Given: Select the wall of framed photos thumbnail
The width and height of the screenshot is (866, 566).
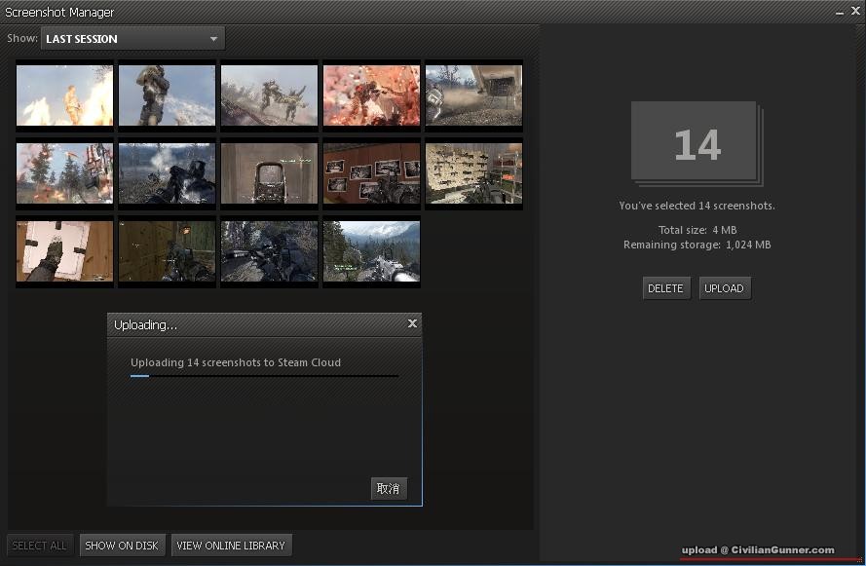Looking at the screenshot, I should (371, 174).
